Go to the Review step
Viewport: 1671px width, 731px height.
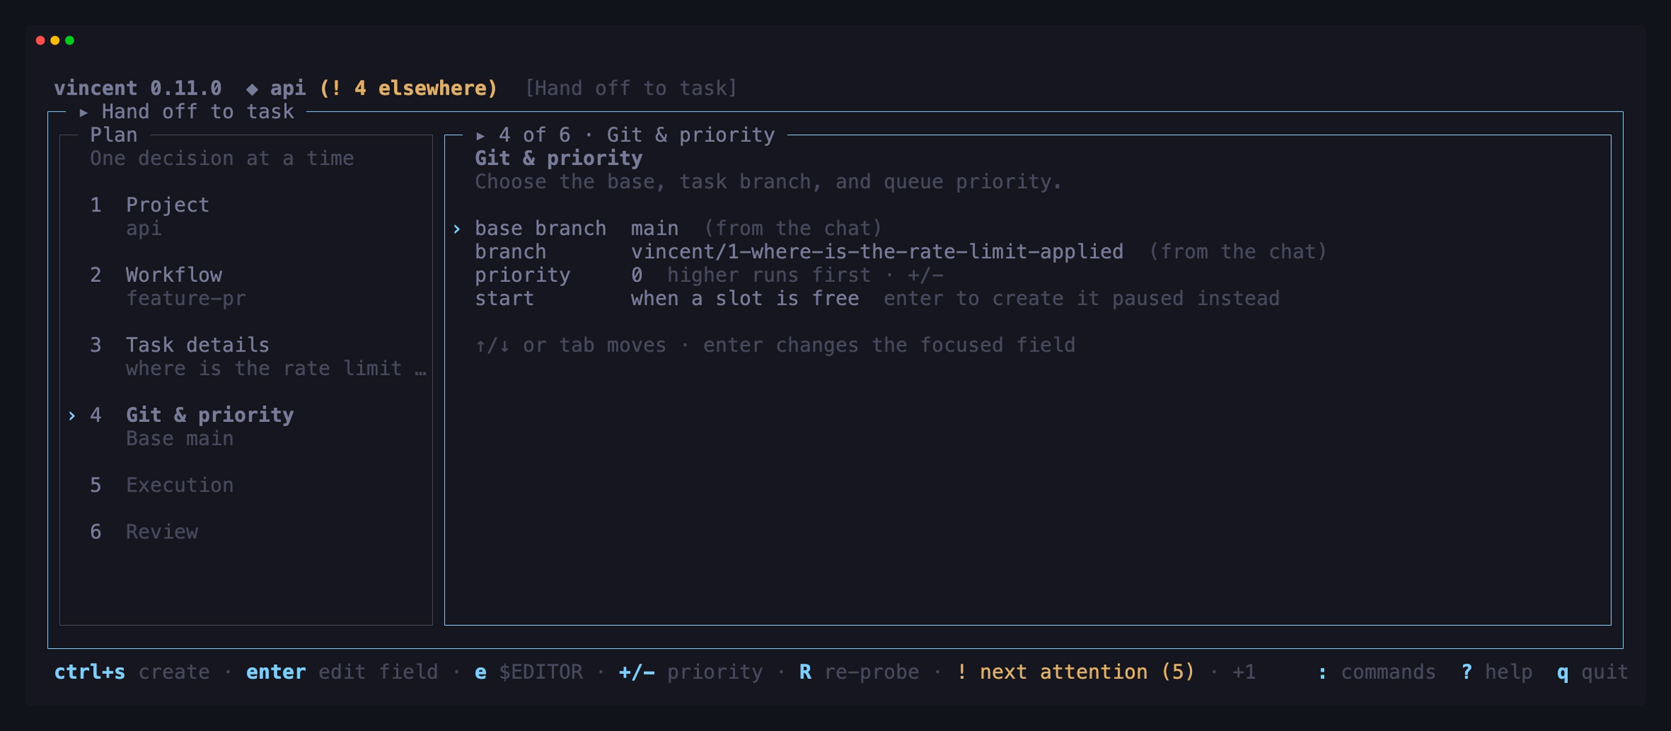(x=162, y=532)
